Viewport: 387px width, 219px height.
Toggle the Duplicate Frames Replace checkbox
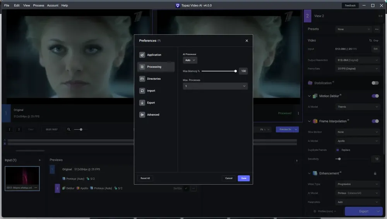[x=337, y=150]
